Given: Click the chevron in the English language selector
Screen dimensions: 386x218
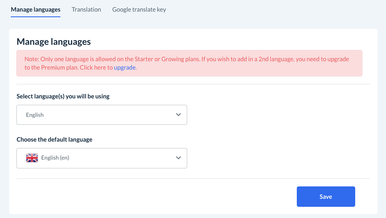Looking at the screenshot, I should pyautogui.click(x=178, y=115).
